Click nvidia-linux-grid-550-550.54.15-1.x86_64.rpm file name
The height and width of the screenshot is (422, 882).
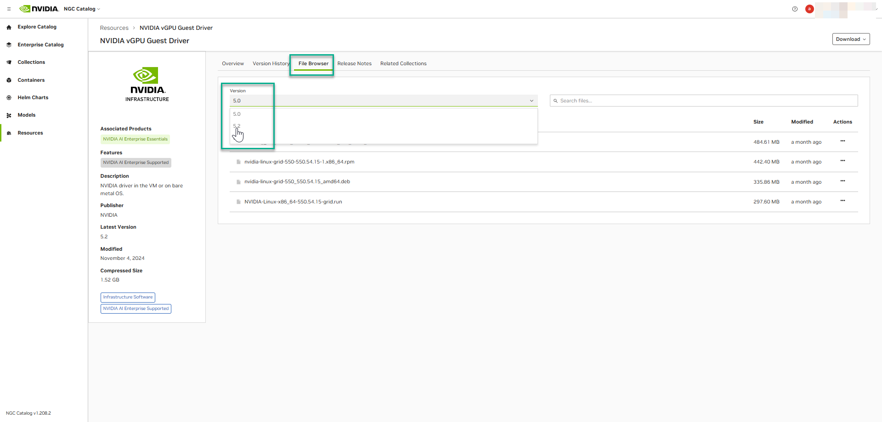click(x=300, y=162)
